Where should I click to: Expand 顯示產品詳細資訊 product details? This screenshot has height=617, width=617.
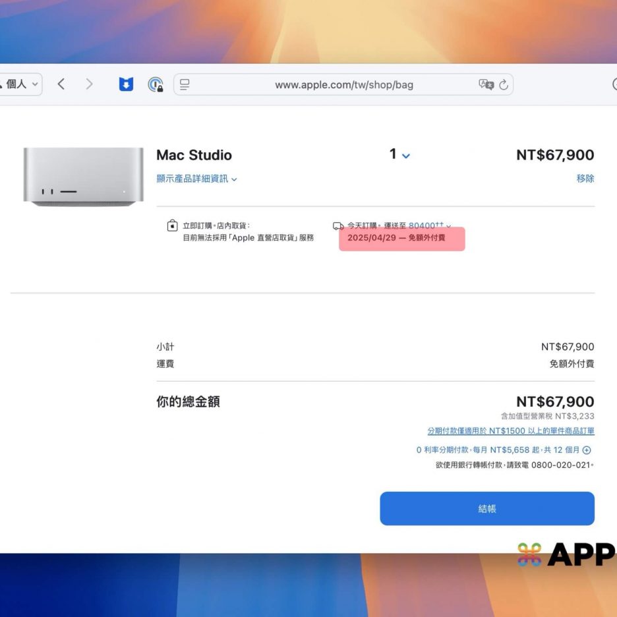[196, 179]
